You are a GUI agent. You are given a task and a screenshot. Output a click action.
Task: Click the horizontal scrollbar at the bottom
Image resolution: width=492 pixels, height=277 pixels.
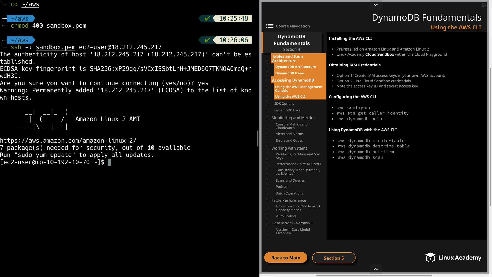374,275
